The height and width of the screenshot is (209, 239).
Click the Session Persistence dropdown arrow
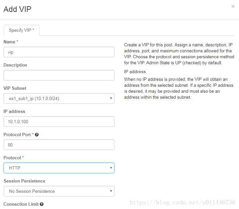point(111,191)
